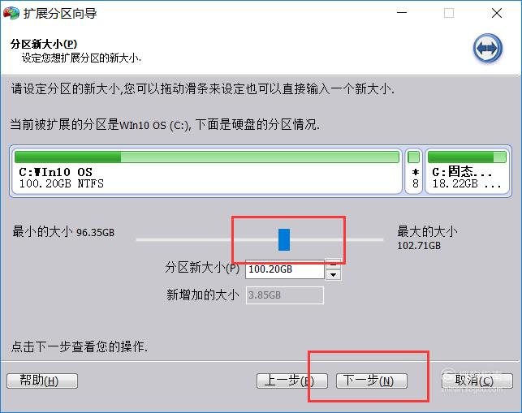Click slider track near minimum size end

coord(146,239)
